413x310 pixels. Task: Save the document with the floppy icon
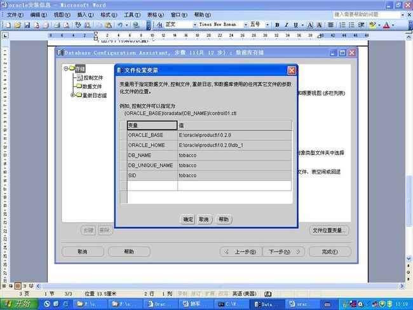tap(27, 25)
